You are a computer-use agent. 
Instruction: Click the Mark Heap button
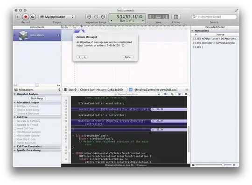[x=37, y=98]
